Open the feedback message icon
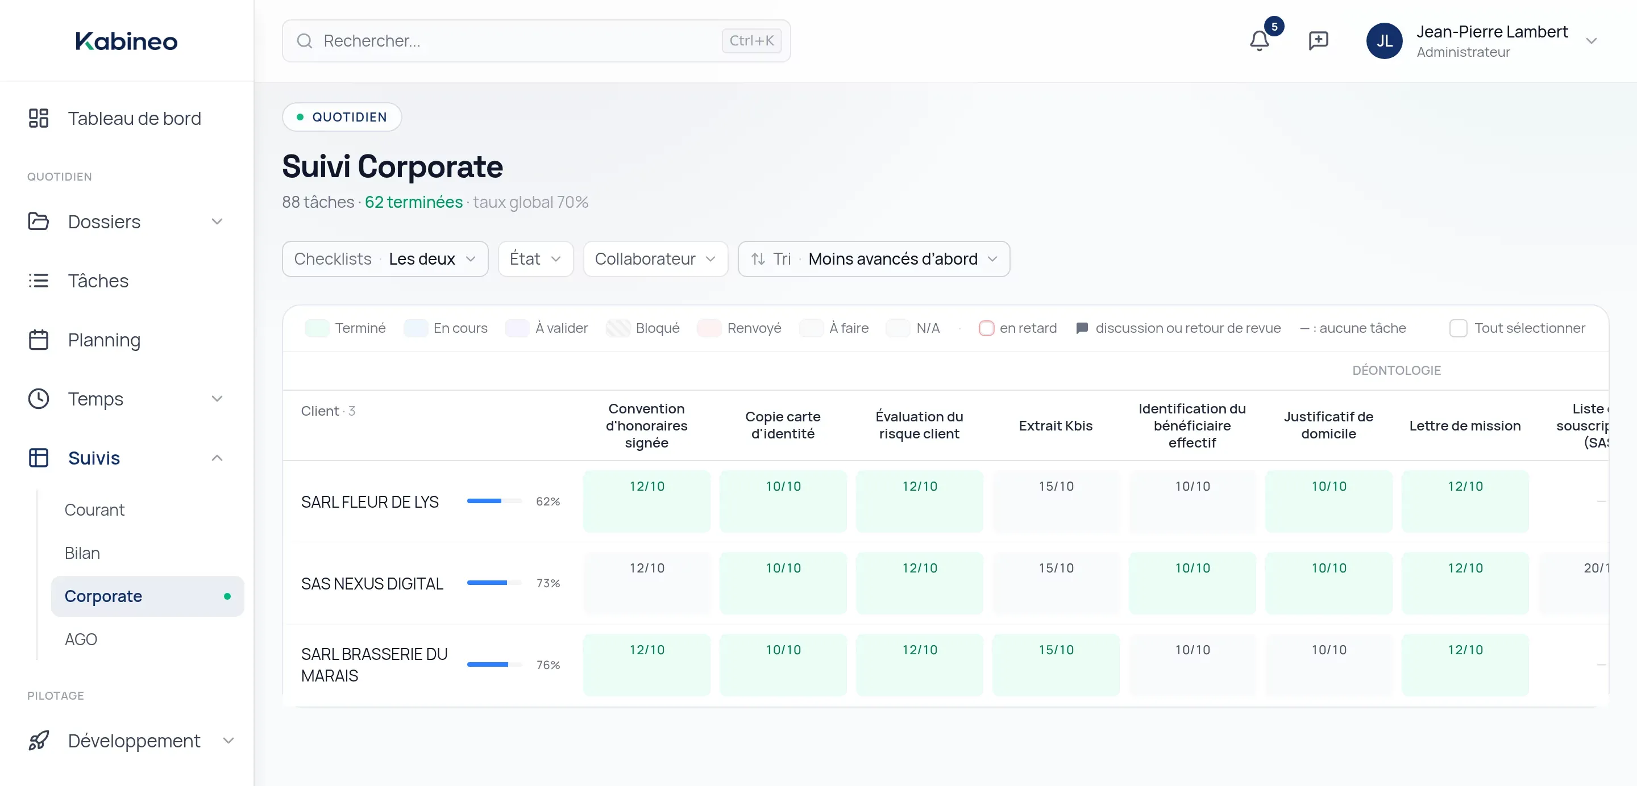The height and width of the screenshot is (786, 1637). [x=1318, y=41]
